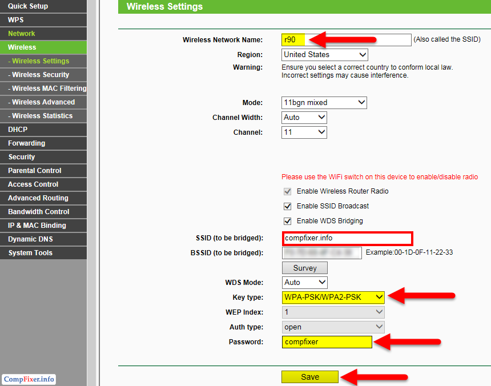The width and height of the screenshot is (491, 386).
Task: Toggle Enable Wireless Router Radio checkbox
Action: (288, 191)
